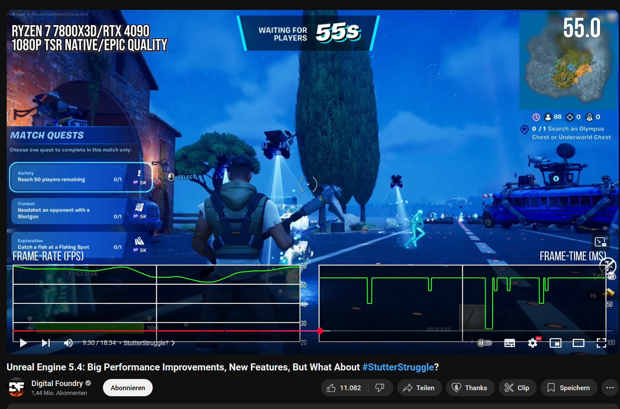This screenshot has width=620, height=409.
Task: Activate theater mode
Action: pyautogui.click(x=578, y=343)
